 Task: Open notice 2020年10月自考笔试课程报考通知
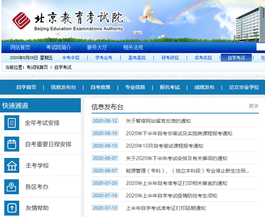(165, 146)
